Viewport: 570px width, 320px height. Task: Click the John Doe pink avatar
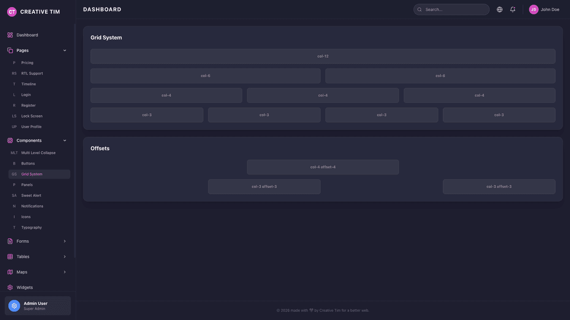pyautogui.click(x=533, y=9)
